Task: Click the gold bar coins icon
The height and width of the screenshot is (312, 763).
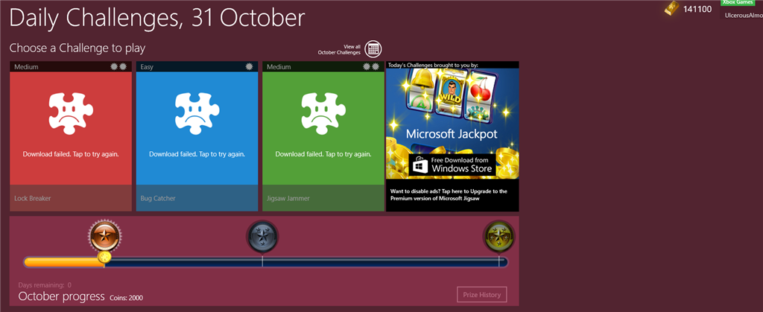Action: pyautogui.click(x=672, y=7)
